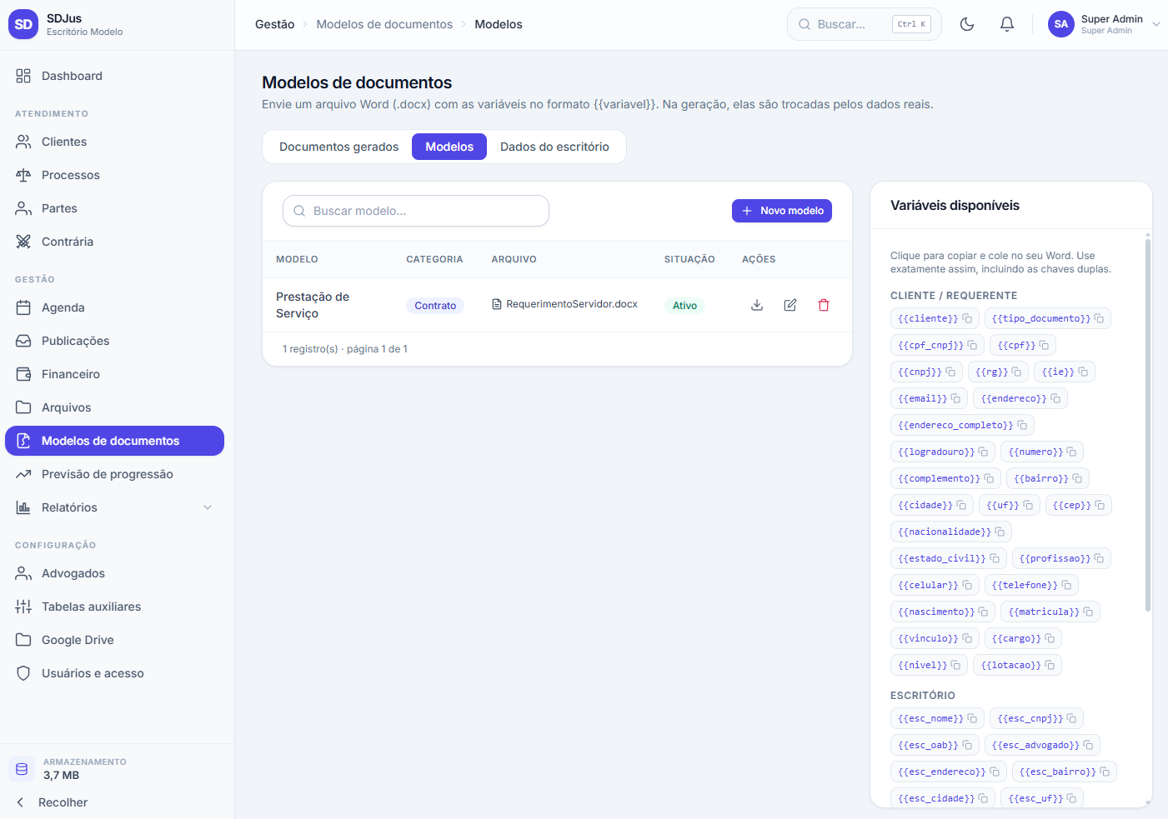The image size is (1168, 819).
Task: Copy the {{cpf}} variable chip
Action: click(x=1023, y=345)
